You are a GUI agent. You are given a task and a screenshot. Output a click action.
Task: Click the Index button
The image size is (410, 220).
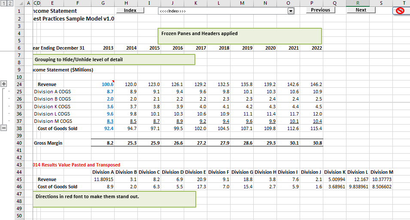130,10
